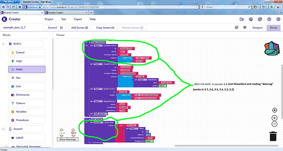Open the backpack storage icon
Image resolution: width=283 pixels, height=151 pixels.
pos(272,49)
